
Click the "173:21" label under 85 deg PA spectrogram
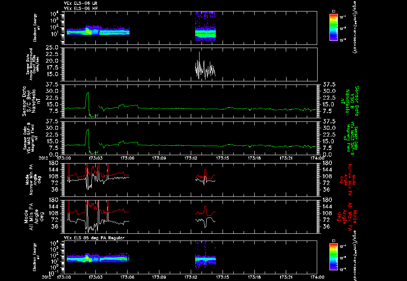(286, 277)
